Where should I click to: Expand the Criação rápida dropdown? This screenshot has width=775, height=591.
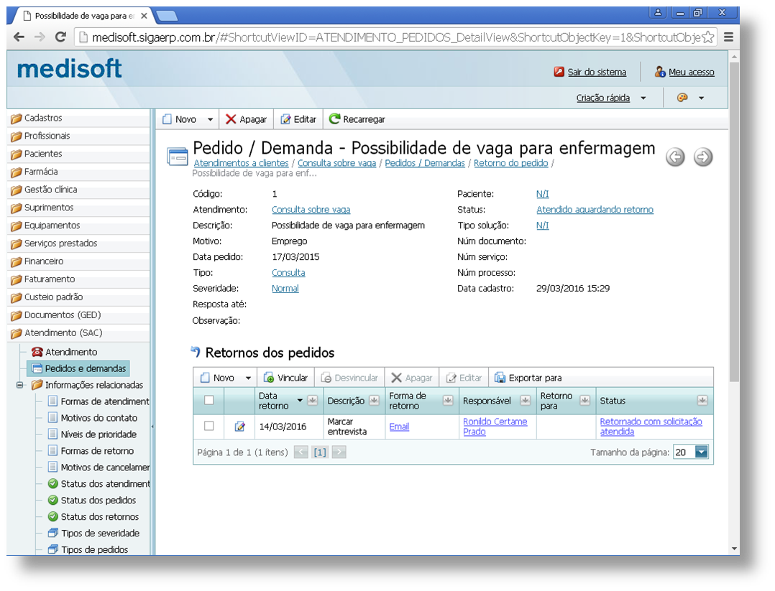tap(643, 98)
